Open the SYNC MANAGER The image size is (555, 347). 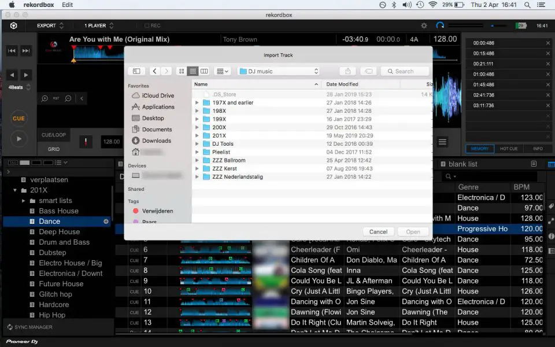click(x=29, y=327)
